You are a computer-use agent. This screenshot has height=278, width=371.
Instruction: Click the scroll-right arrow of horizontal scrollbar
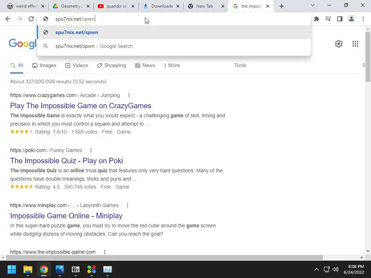[x=362, y=257]
